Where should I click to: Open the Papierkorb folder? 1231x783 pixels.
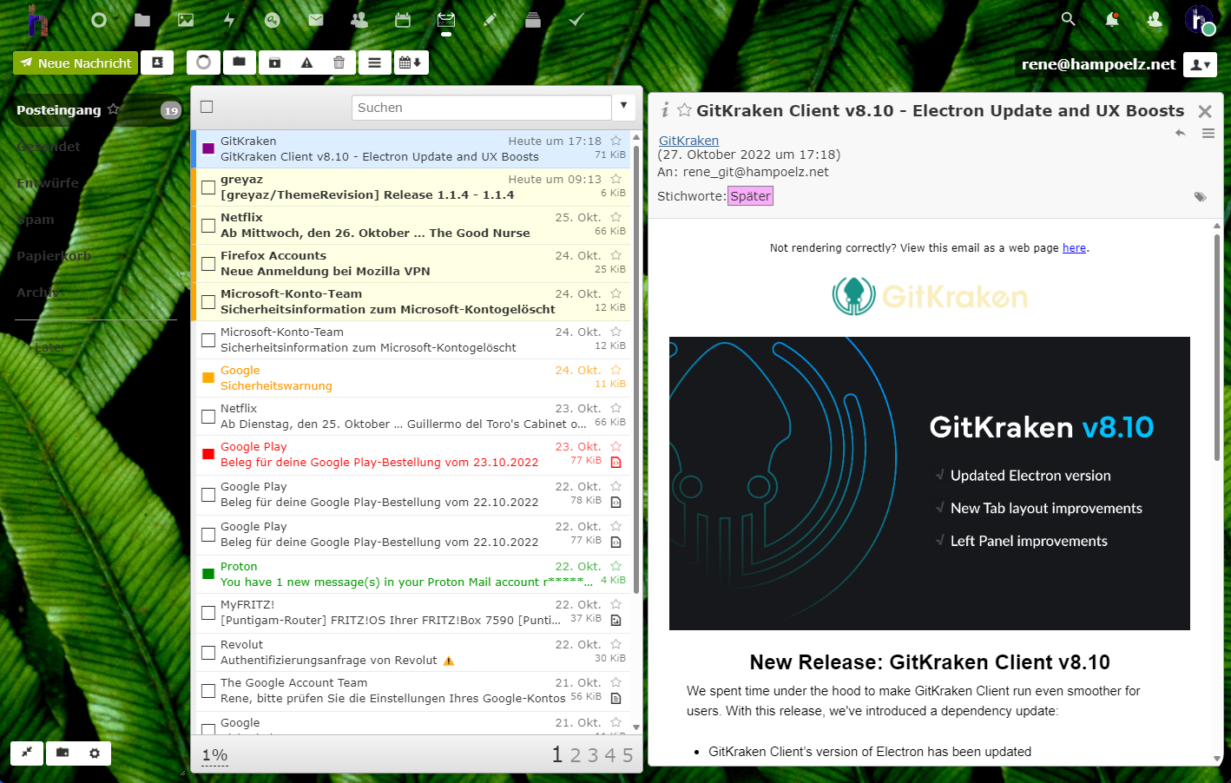point(54,256)
